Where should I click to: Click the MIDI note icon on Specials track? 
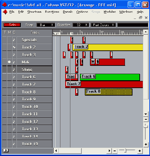(x=14, y=40)
